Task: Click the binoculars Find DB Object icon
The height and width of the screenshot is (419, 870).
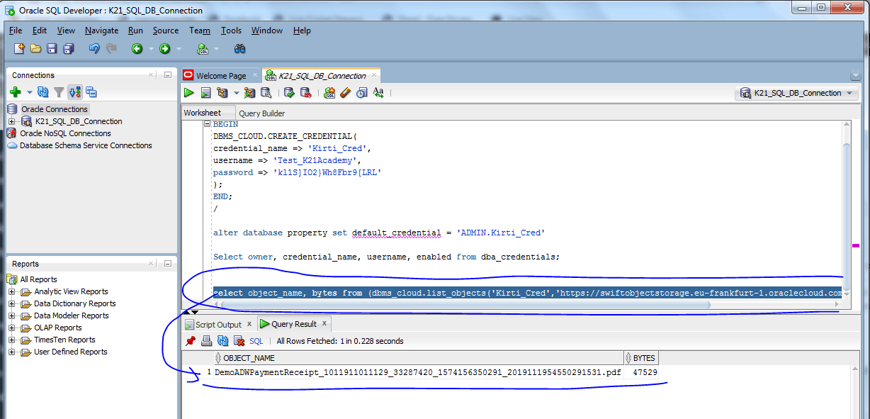Action: [240, 49]
